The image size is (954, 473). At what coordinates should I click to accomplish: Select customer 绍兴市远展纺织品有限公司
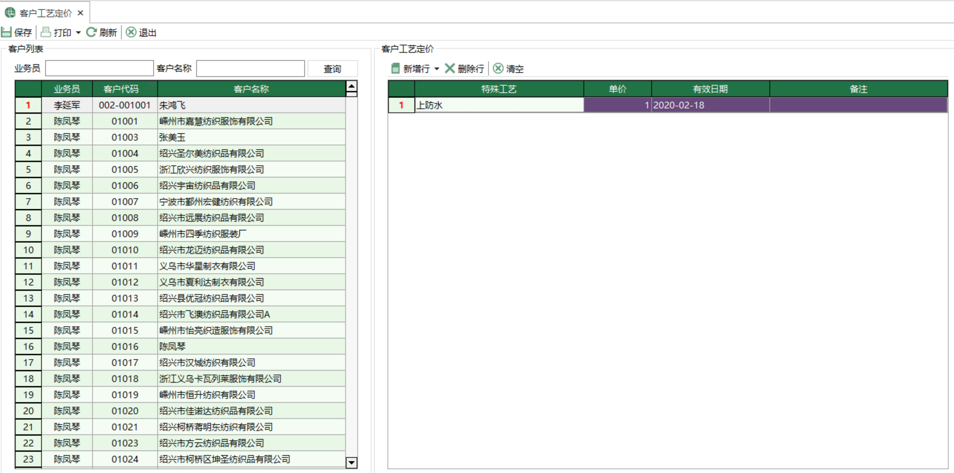tap(251, 218)
